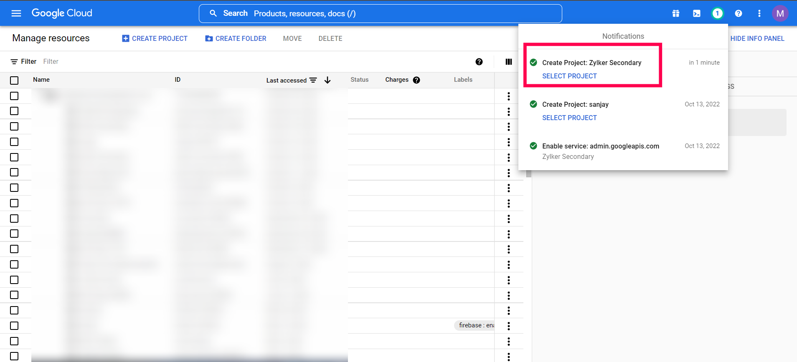This screenshot has width=797, height=362.
Task: Open 'Create Project: sanjay' notification text
Action: (575, 104)
